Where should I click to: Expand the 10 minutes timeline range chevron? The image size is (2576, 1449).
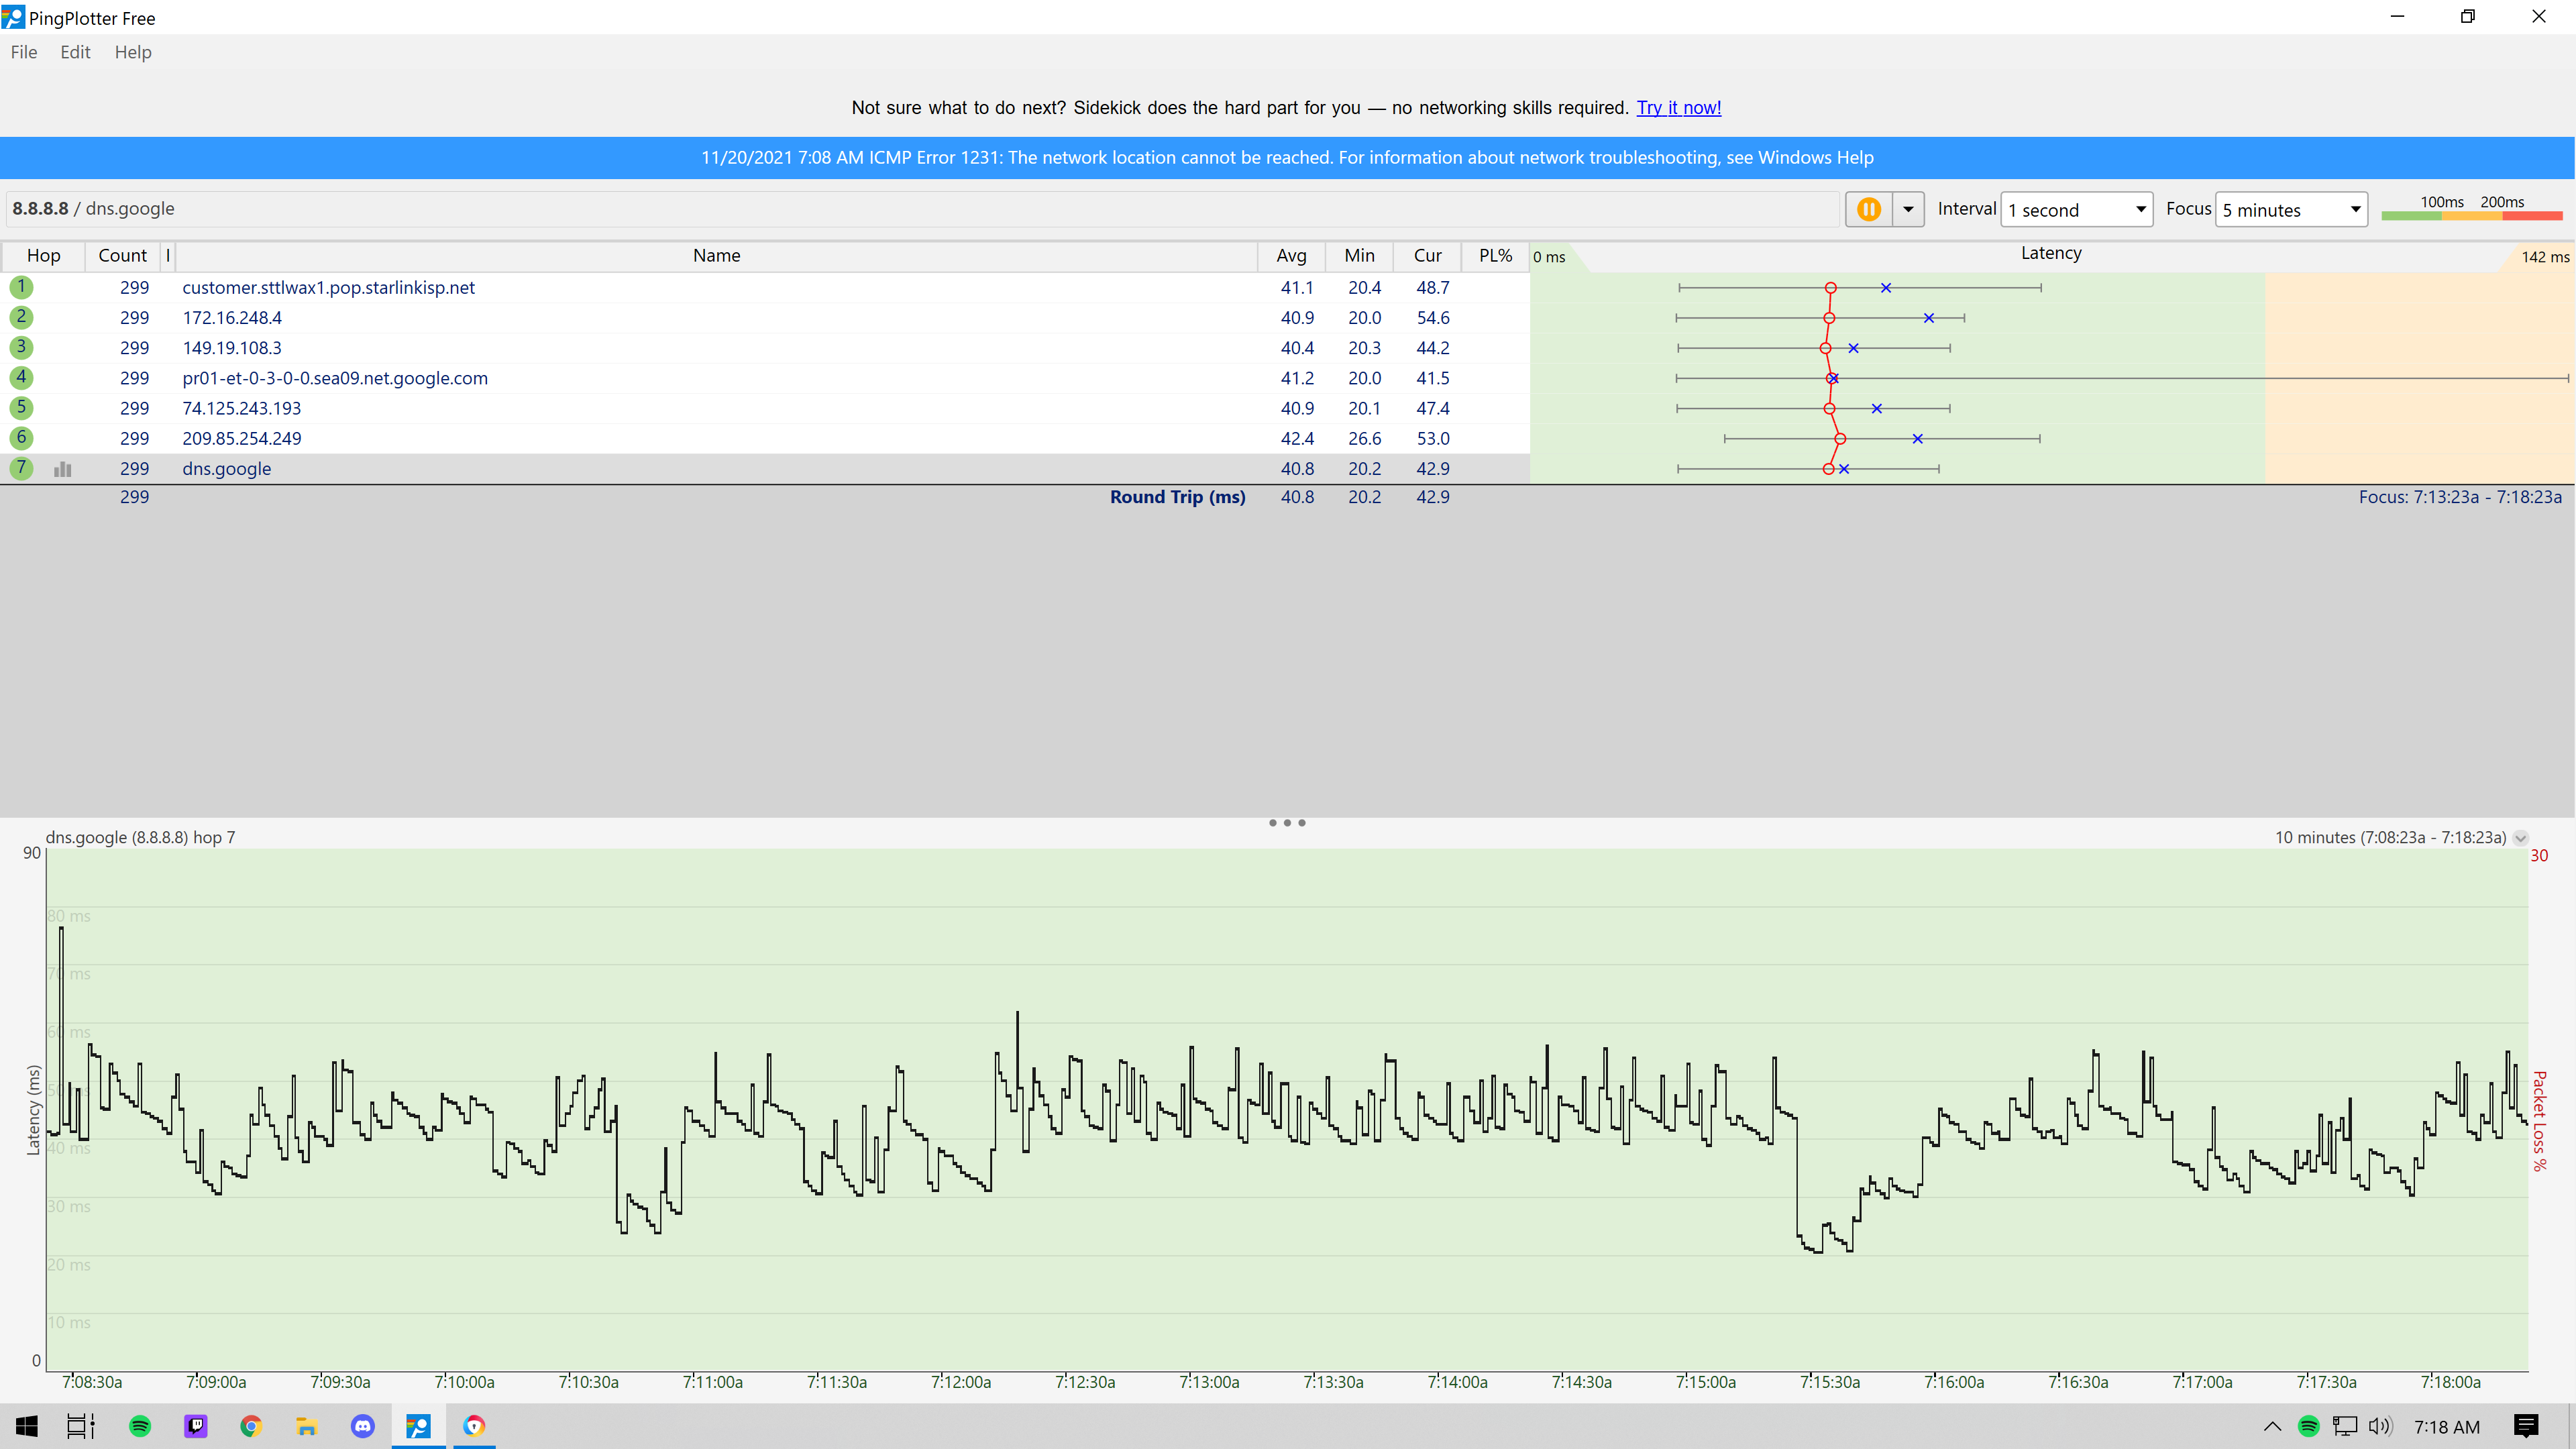click(2520, 838)
